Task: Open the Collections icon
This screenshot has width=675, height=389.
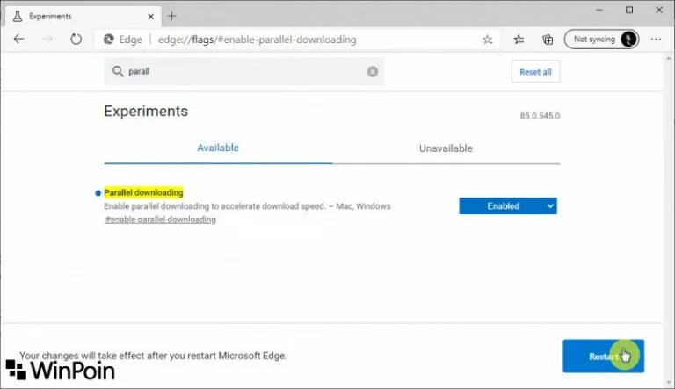Action: coord(548,40)
